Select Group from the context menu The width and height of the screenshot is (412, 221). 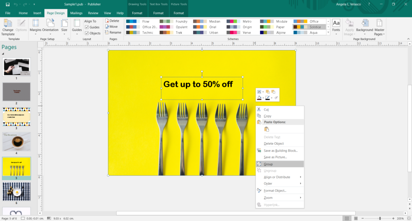(x=268, y=164)
